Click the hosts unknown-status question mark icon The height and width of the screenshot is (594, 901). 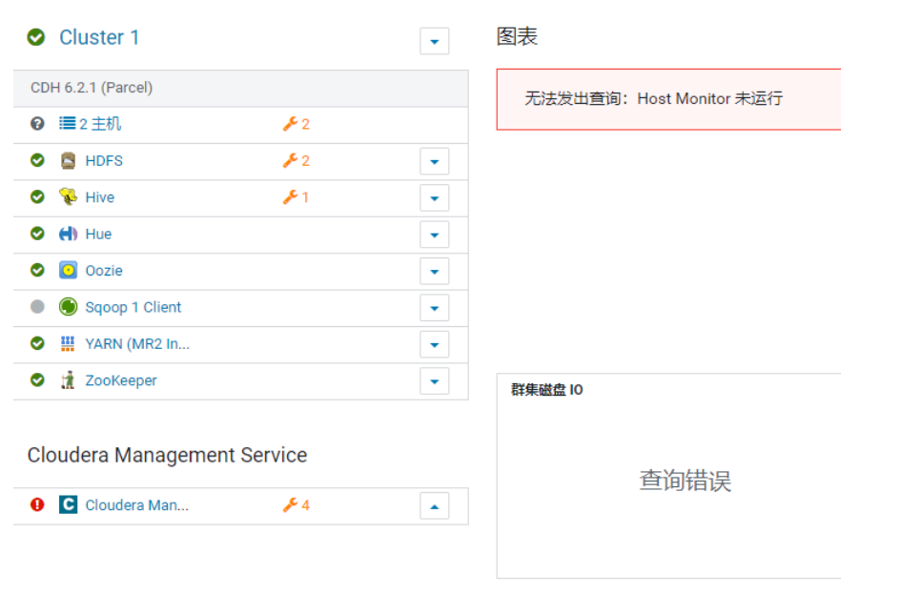click(37, 124)
